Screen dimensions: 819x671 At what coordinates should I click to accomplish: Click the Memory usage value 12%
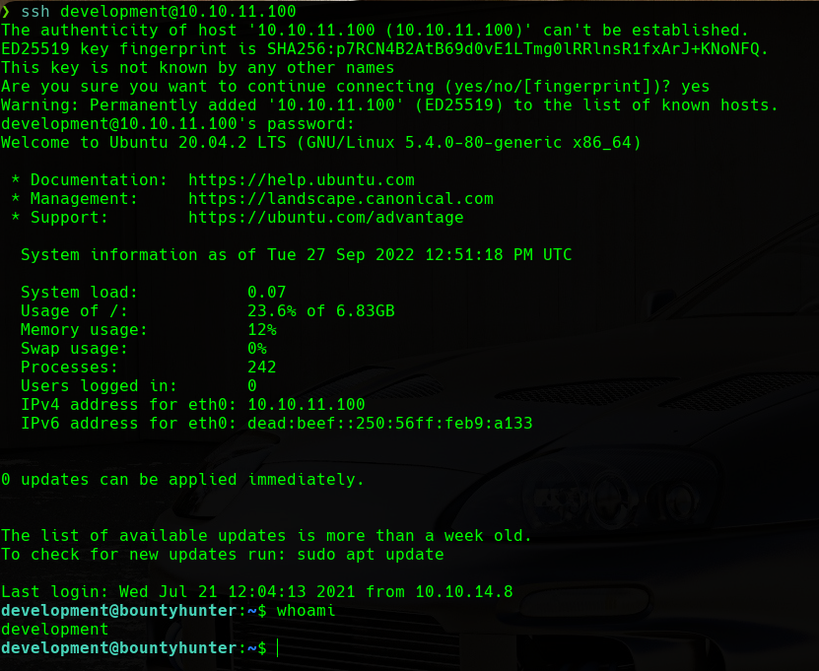pyautogui.click(x=261, y=330)
